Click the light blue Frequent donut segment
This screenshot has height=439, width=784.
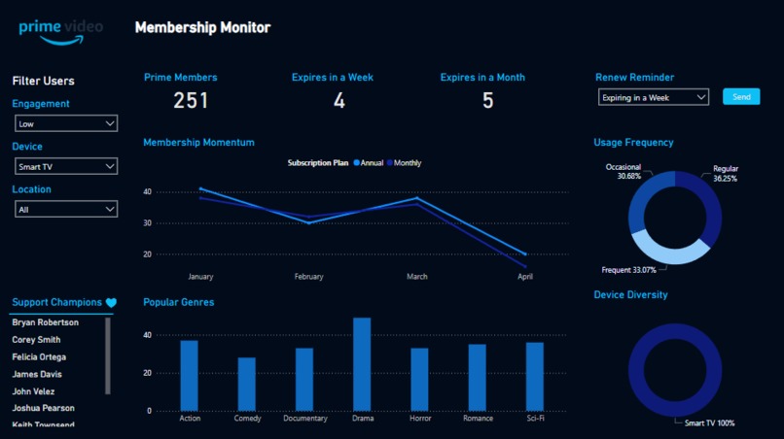coord(671,255)
